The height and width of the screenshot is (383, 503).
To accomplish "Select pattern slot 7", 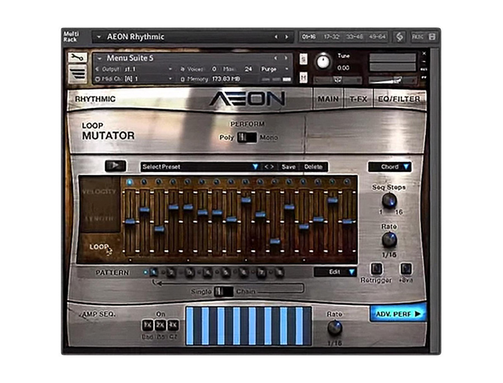I will coord(262,272).
